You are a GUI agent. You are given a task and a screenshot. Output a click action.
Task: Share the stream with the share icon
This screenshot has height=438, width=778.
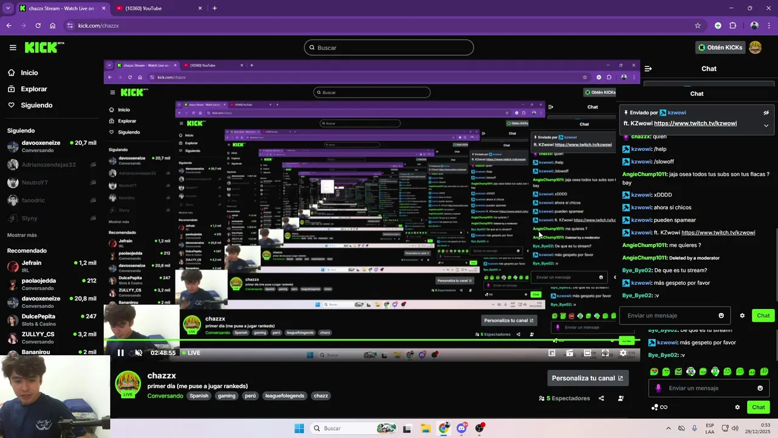click(601, 398)
